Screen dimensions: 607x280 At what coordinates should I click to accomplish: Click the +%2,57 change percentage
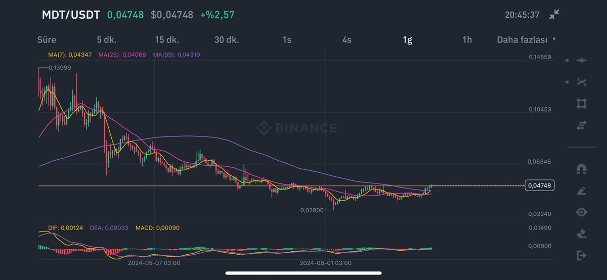[217, 15]
